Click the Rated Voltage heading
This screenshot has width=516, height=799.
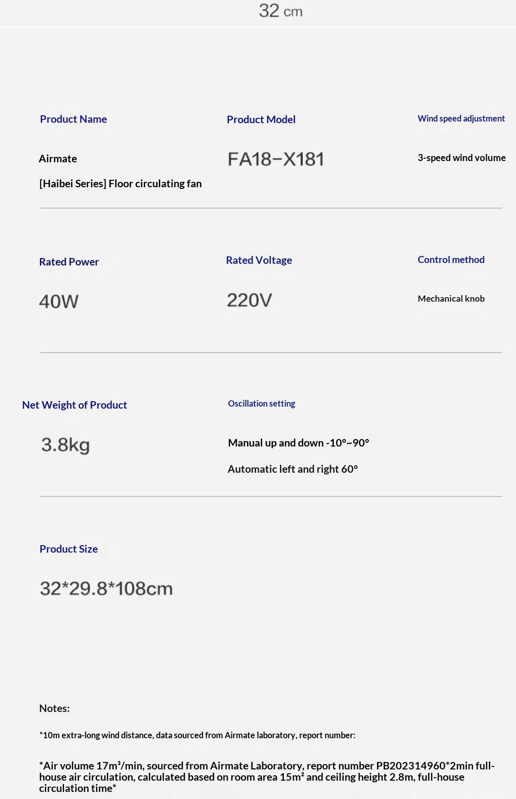[x=259, y=260]
